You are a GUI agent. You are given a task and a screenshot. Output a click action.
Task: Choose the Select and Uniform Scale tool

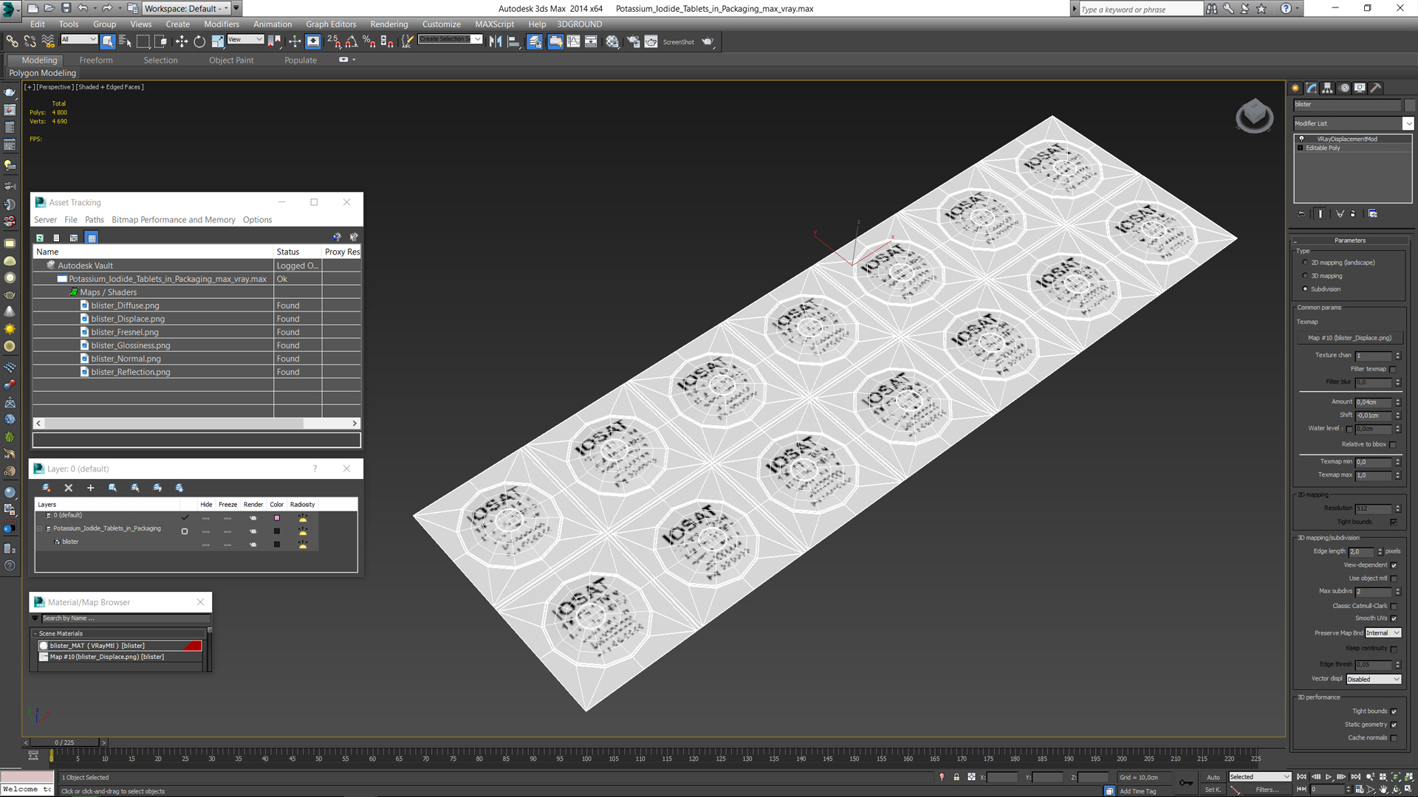(217, 41)
